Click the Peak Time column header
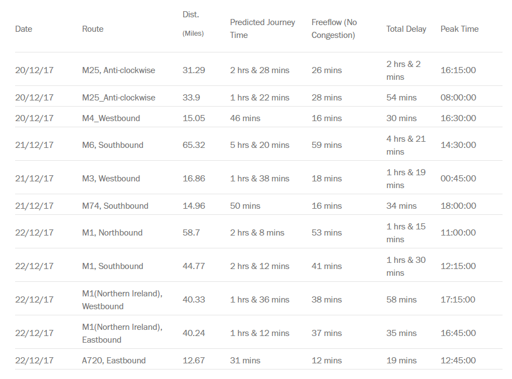Screen dimensions: 512x379 460,29
